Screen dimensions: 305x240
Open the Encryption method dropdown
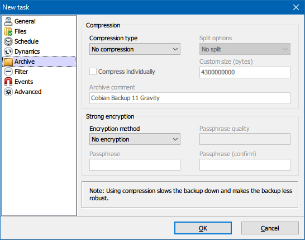click(x=135, y=139)
